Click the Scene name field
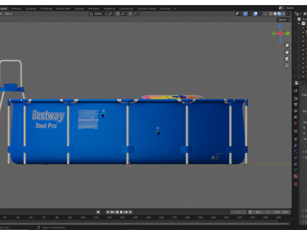Screen dimensions: 307x230 click(x=296, y=8)
